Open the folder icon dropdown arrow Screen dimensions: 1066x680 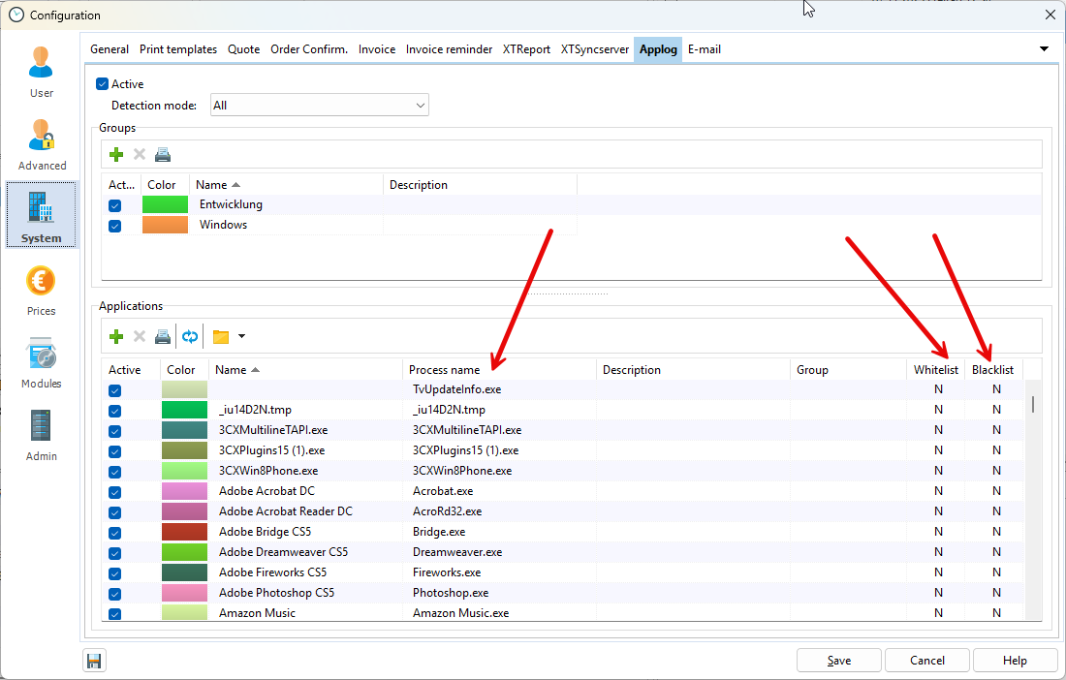(x=241, y=336)
